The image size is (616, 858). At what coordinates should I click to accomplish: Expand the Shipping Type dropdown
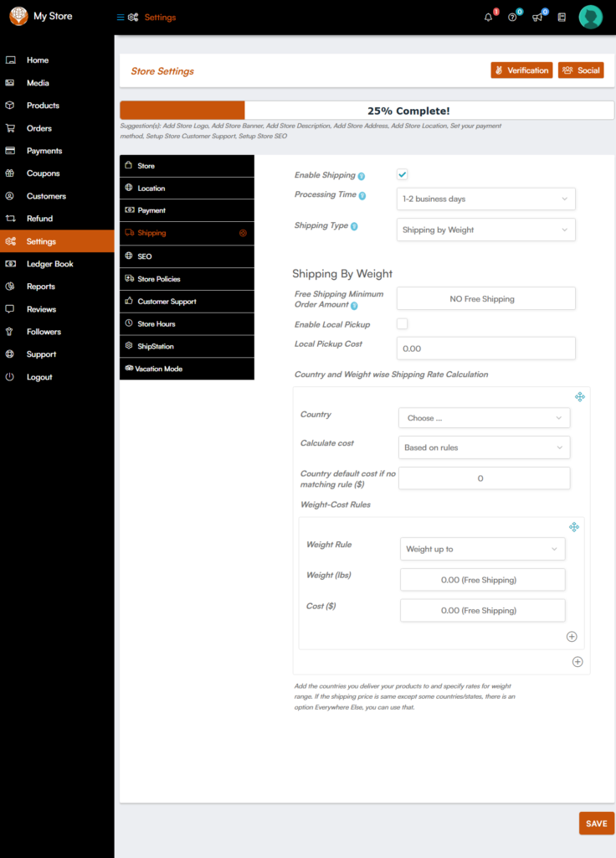(x=485, y=230)
